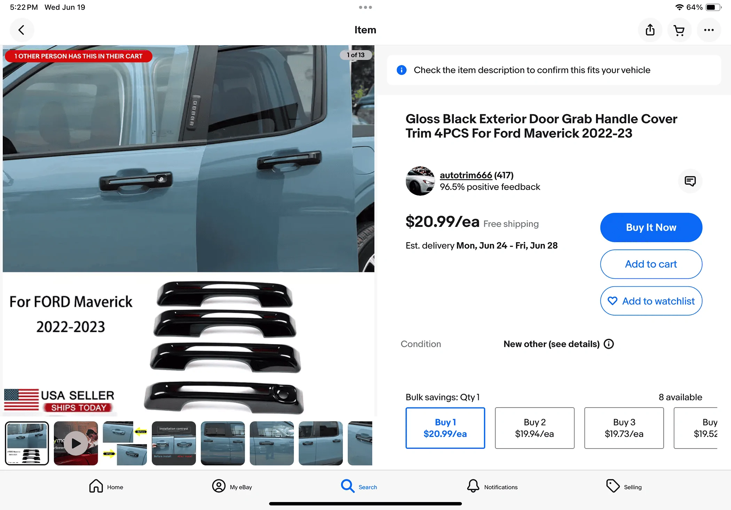Select the partially visible $19.52 bulk option
Screen dimensions: 731x510
[695, 428]
